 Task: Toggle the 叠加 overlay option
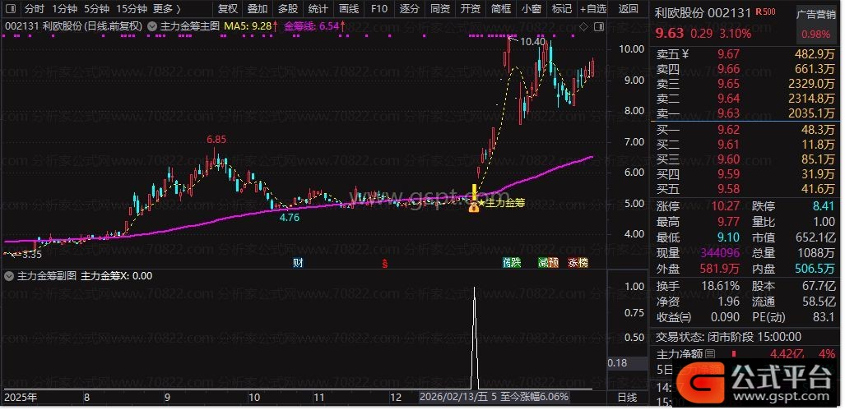258,9
